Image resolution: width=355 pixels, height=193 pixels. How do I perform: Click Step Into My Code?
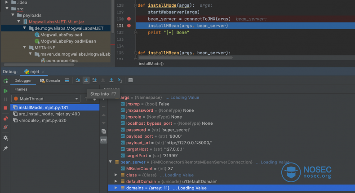pyautogui.click(x=94, y=80)
